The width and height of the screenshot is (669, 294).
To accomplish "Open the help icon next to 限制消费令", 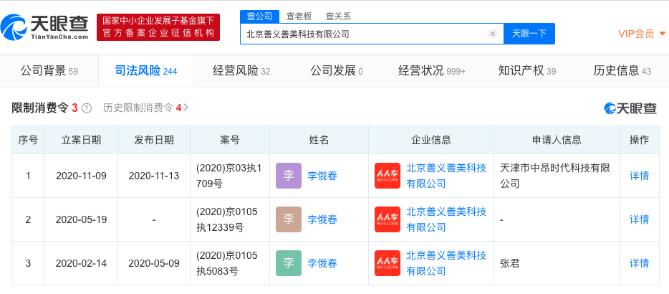I will pos(87,108).
